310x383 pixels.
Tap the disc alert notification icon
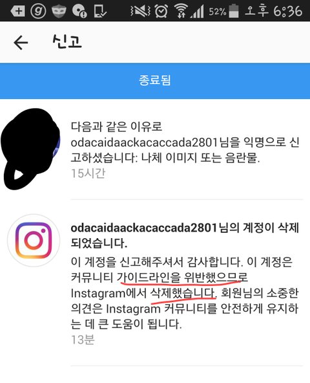79,11
